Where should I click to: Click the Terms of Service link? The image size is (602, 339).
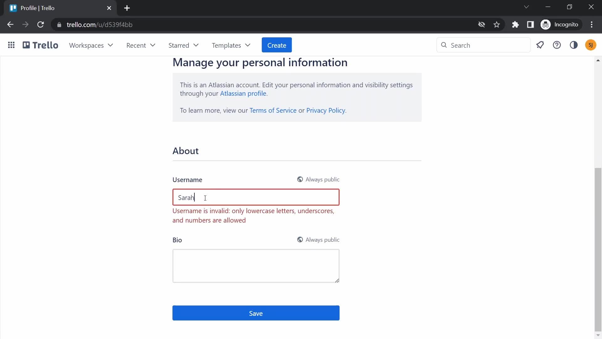click(x=273, y=110)
